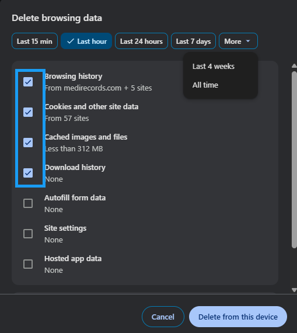Click the scrollbar up arrow
This screenshot has width=297, height=333.
point(294,65)
